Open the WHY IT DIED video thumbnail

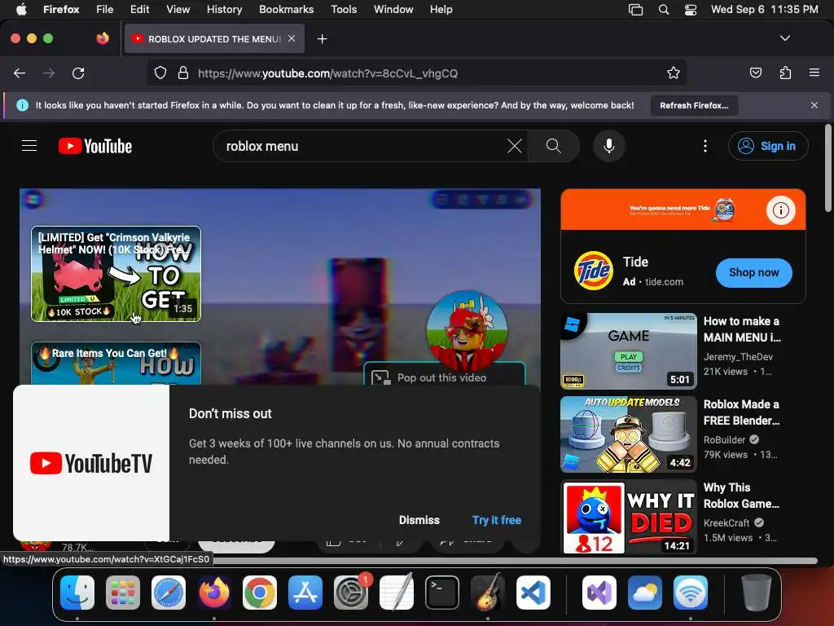629,518
